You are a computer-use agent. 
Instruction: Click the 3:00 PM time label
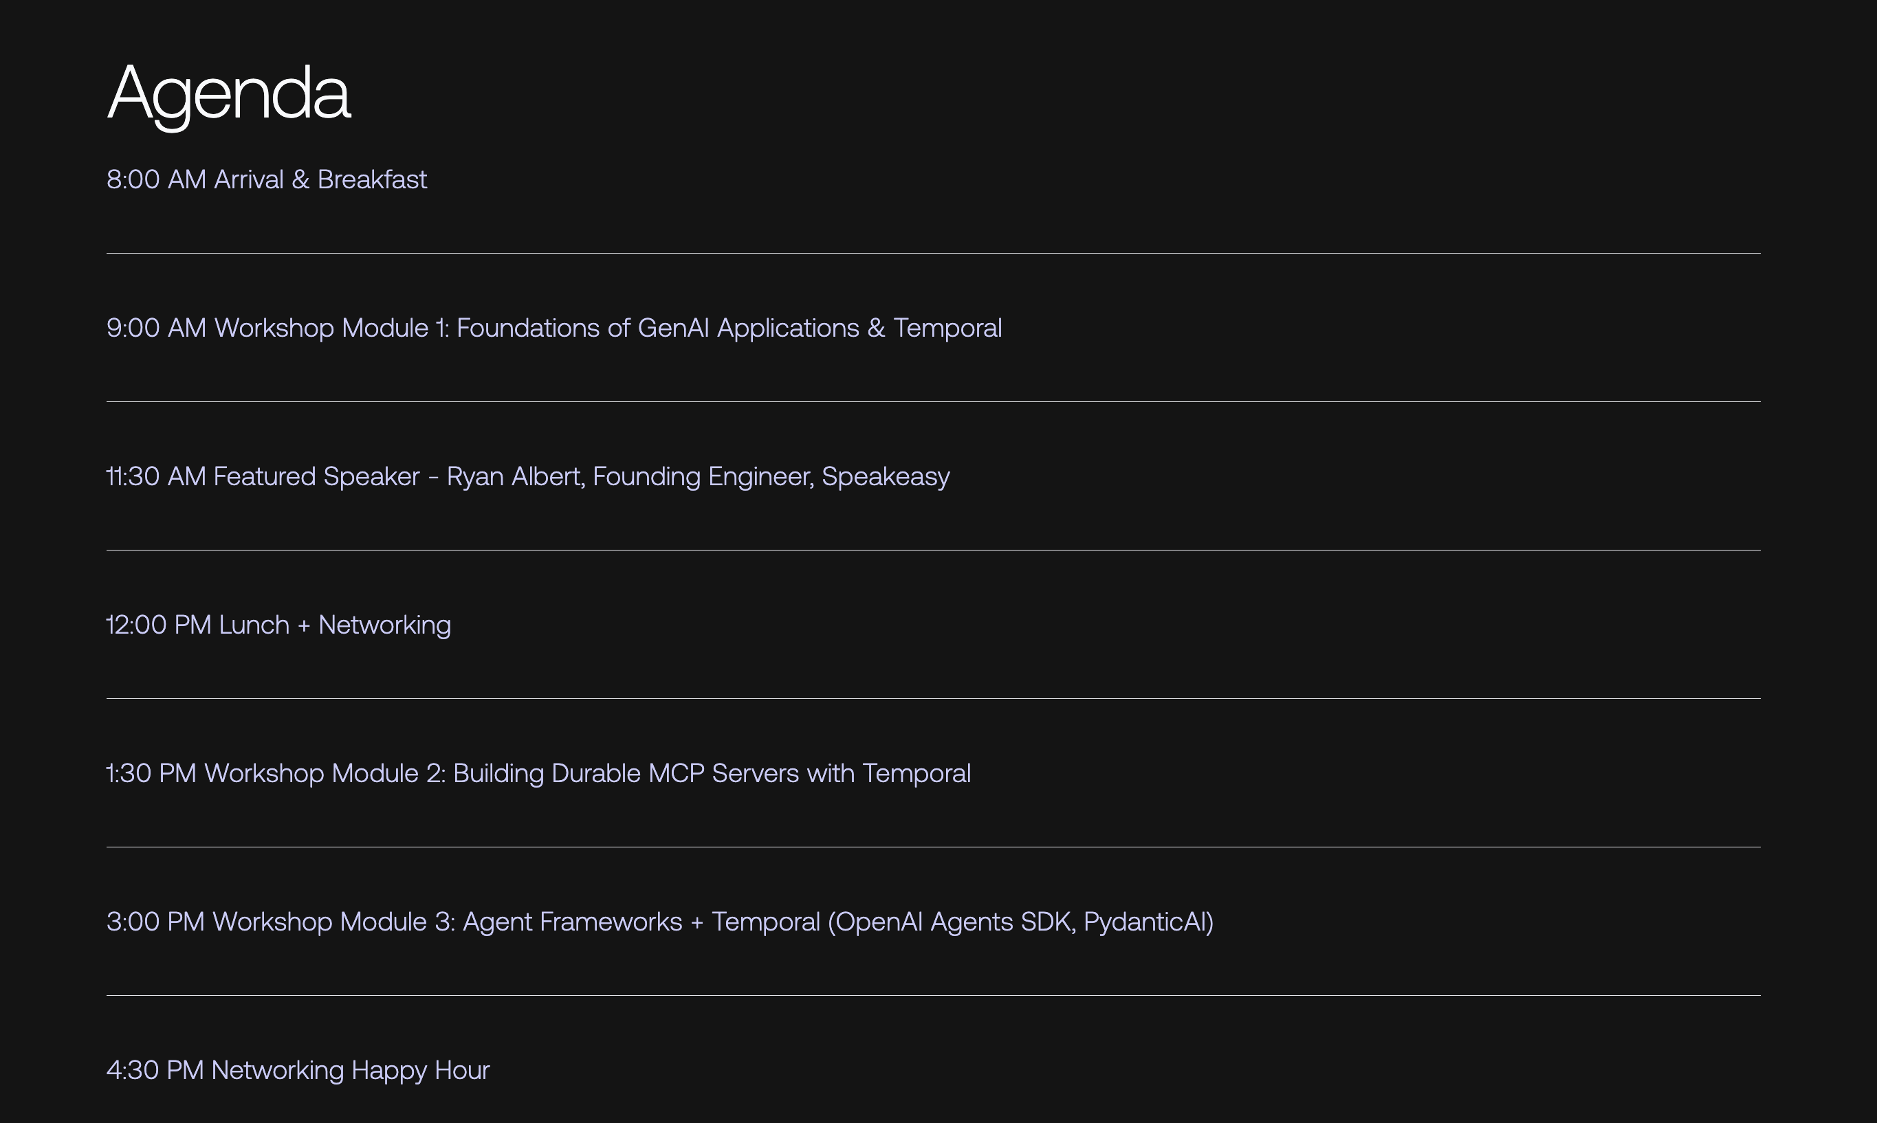(155, 921)
